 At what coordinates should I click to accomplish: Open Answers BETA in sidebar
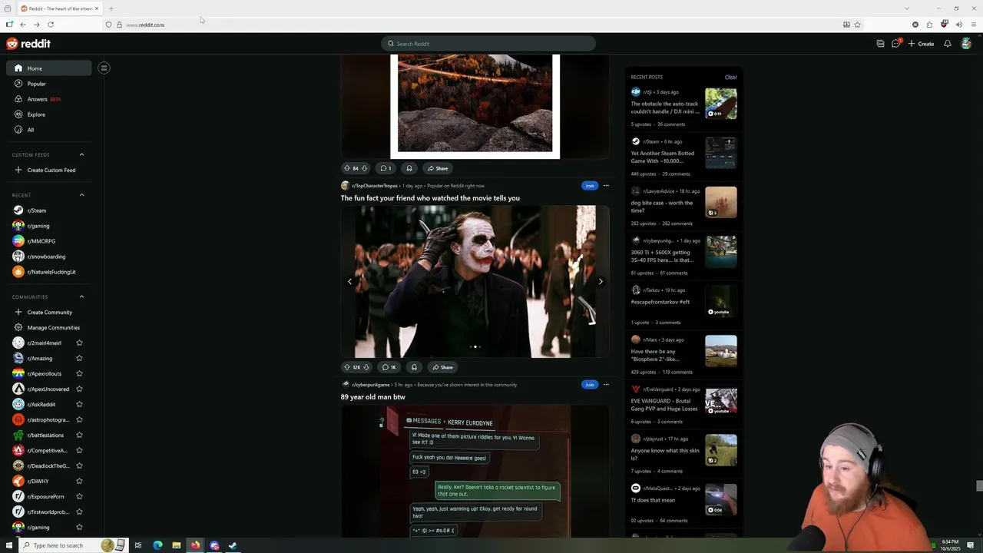click(49, 99)
